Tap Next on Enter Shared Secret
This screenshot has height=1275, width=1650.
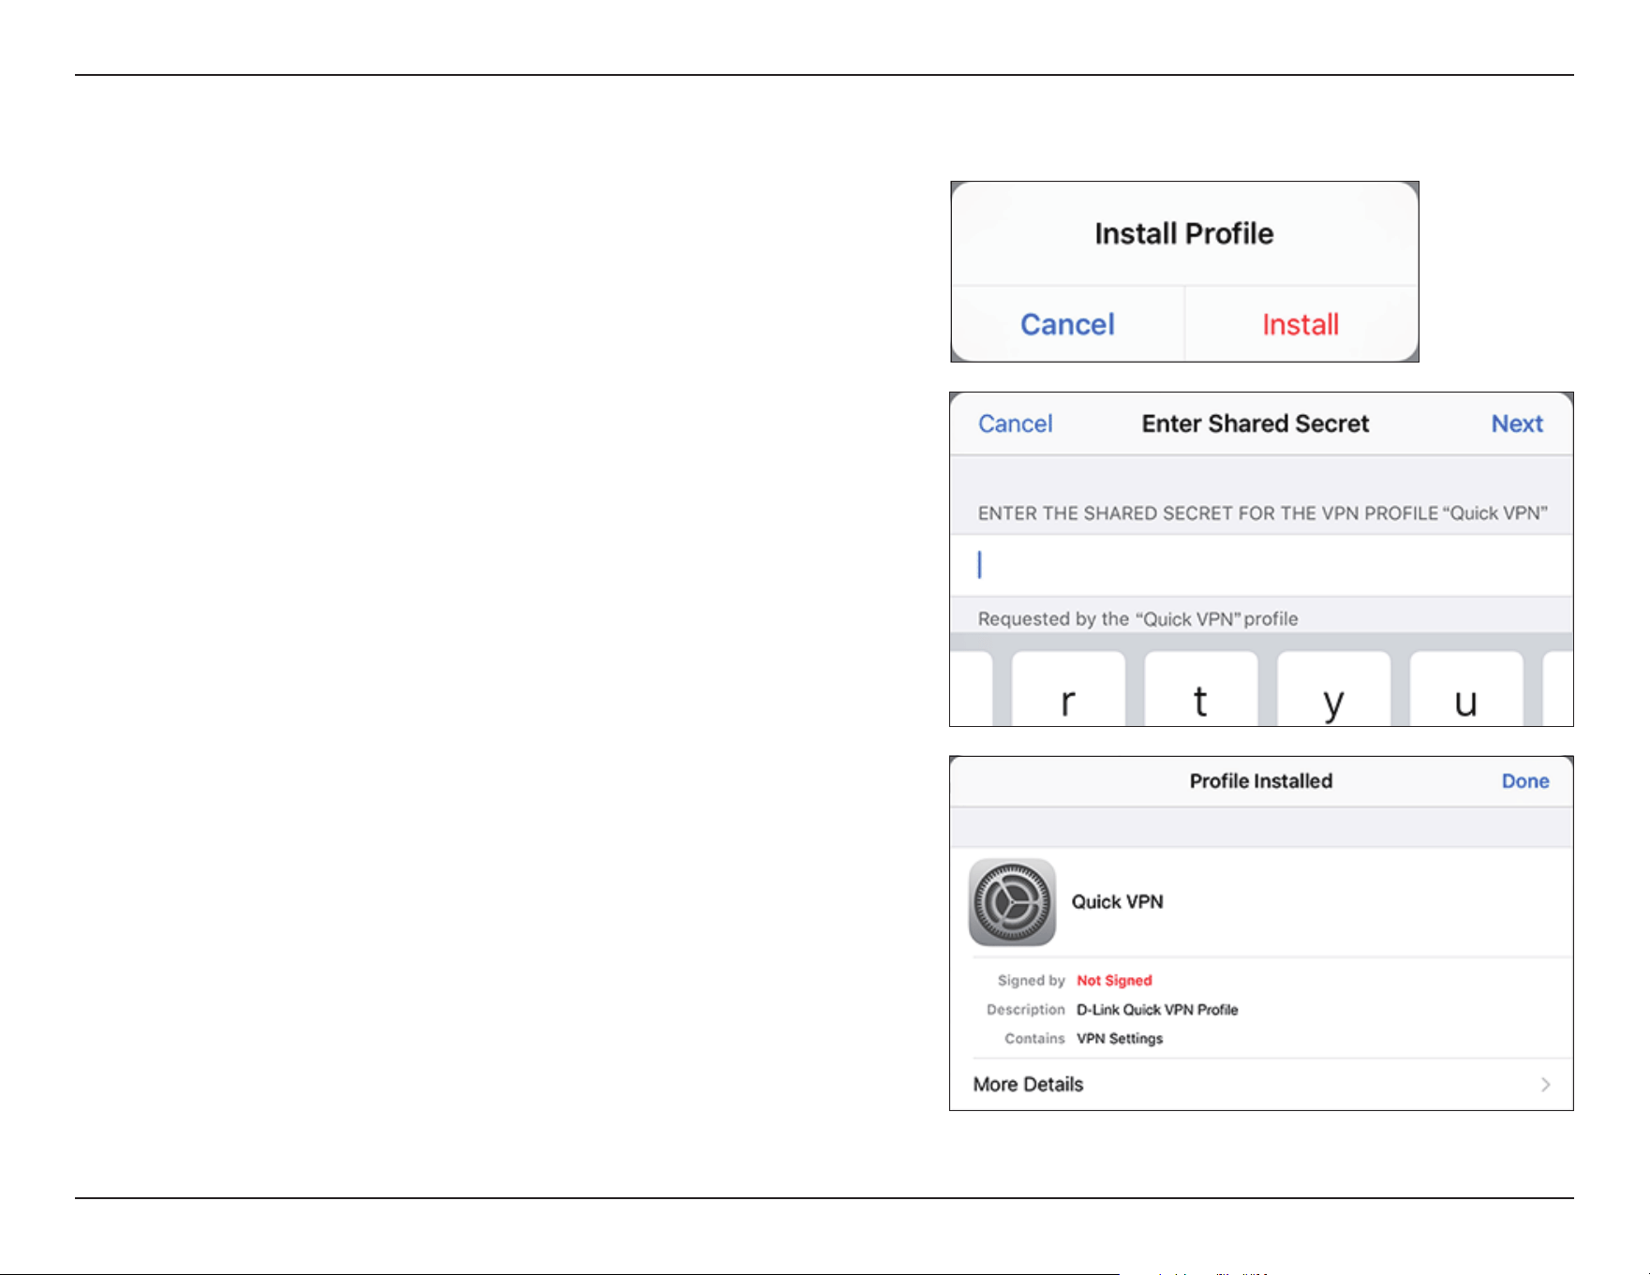click(1517, 423)
